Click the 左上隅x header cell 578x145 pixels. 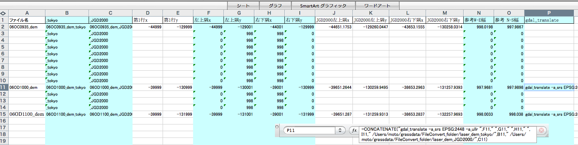(208, 20)
